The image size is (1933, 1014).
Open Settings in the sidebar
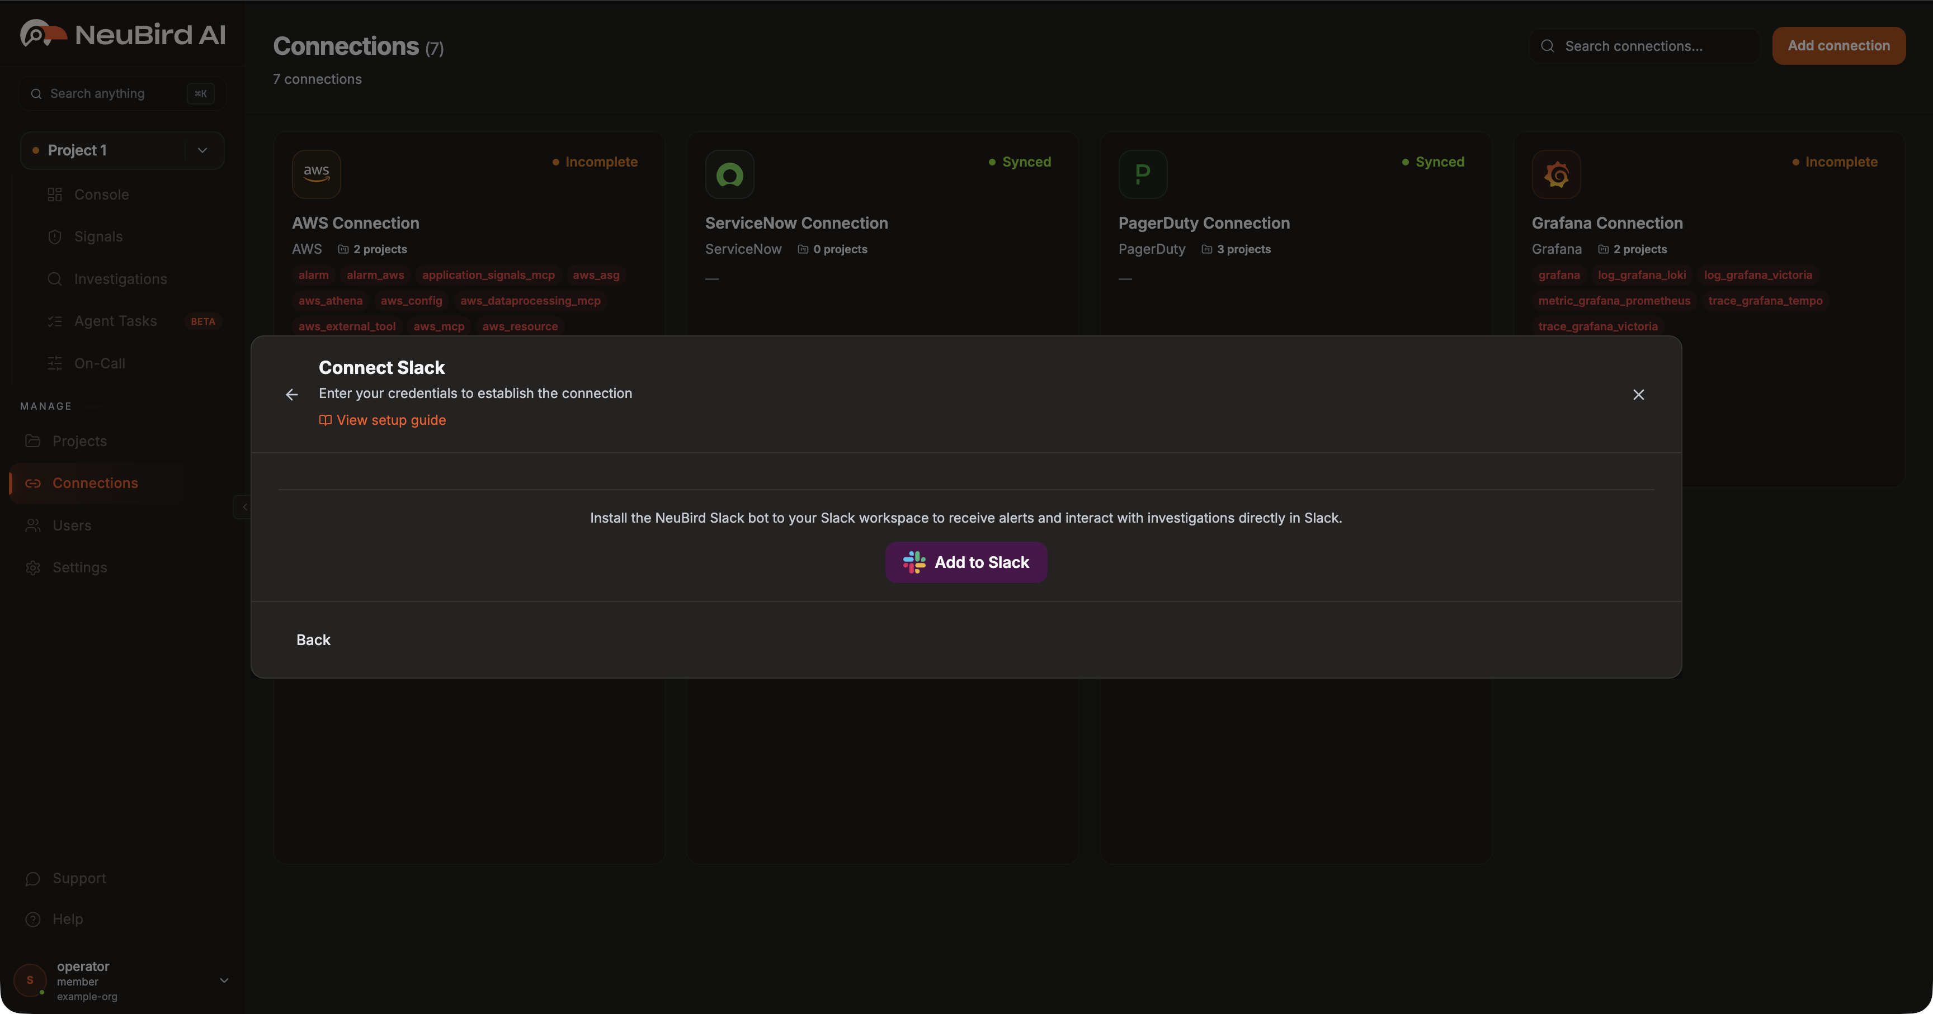coord(79,568)
